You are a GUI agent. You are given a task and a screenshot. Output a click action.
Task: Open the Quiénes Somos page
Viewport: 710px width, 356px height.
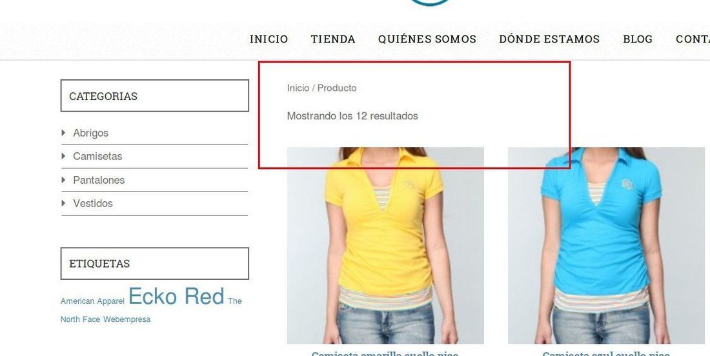(x=427, y=39)
